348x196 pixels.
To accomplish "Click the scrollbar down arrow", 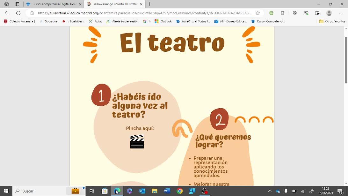I will point(346,184).
